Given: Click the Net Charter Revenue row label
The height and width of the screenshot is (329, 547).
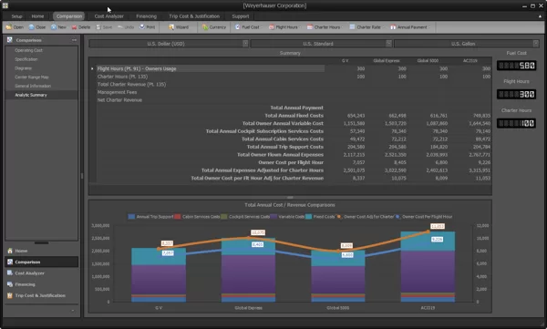Looking at the screenshot, I should click(119, 100).
